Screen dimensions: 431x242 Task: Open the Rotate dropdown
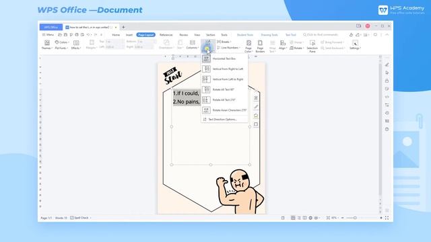(297, 48)
